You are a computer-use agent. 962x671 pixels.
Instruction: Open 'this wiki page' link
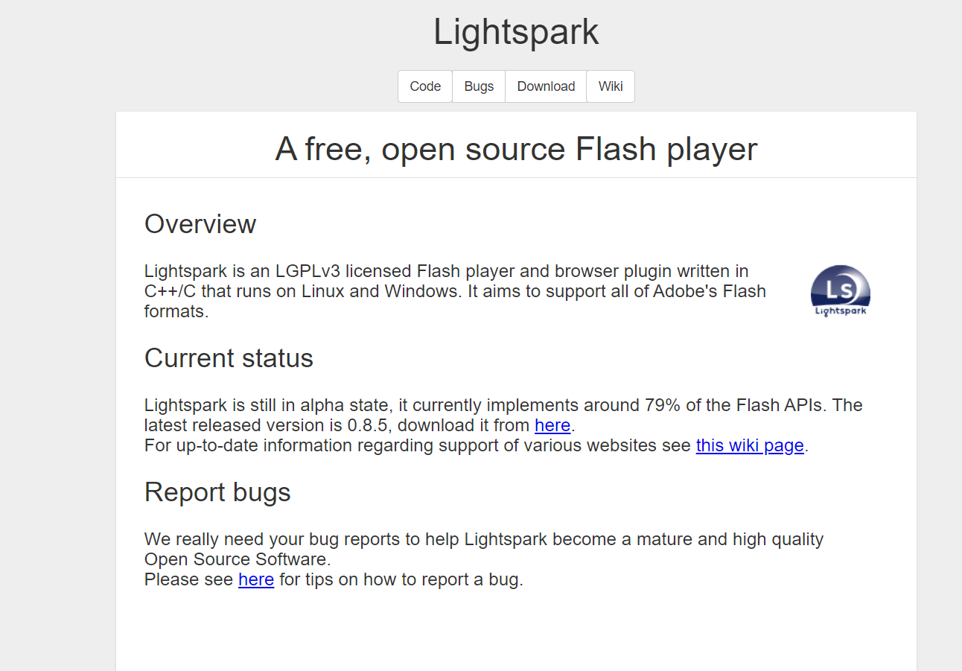[x=750, y=446]
